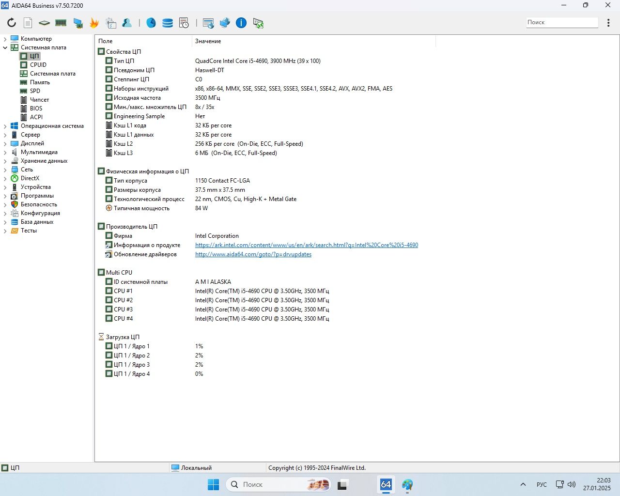Click the Task View taskbar icon
This screenshot has width=620, height=496.
pyautogui.click(x=343, y=484)
